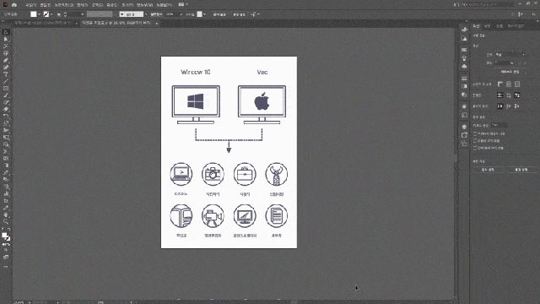The image size is (540, 304).
Task: Select the Line Segment tool
Action: (x=6, y=81)
